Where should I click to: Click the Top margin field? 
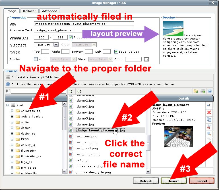tap(45, 51)
